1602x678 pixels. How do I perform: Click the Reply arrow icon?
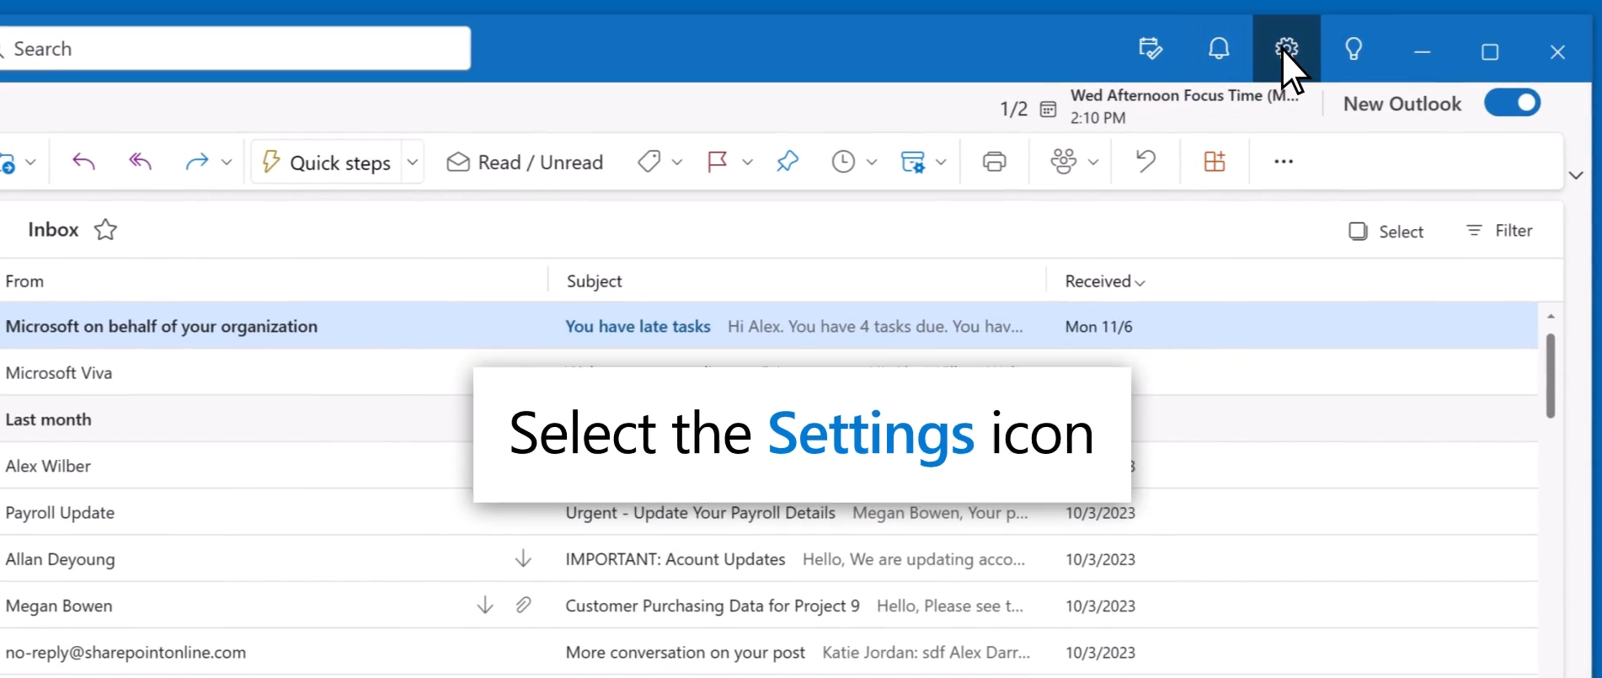click(x=83, y=161)
